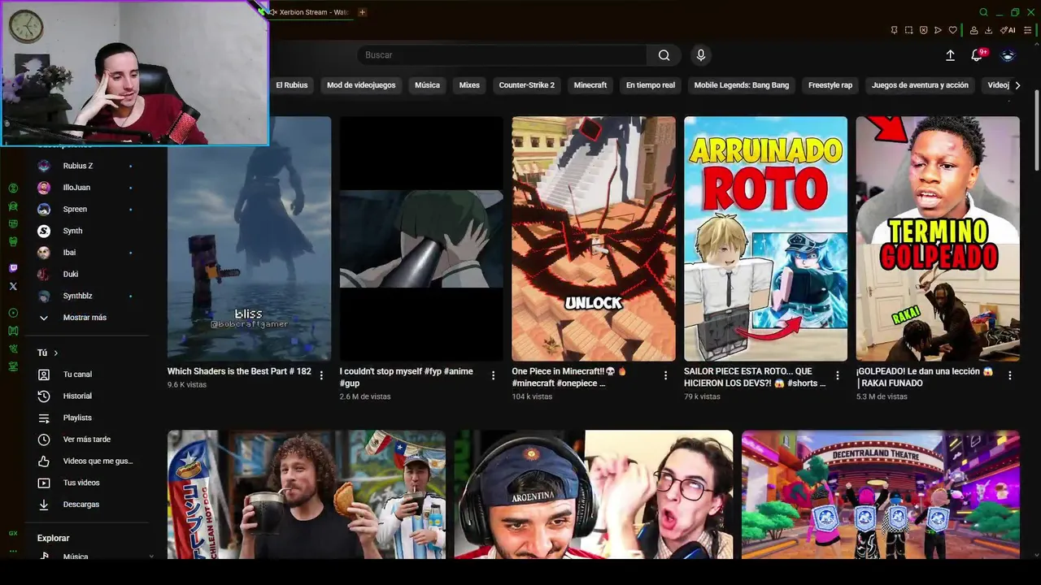Open options menu for One Piece in Minecraft video
This screenshot has width=1041, height=585.
(x=665, y=375)
